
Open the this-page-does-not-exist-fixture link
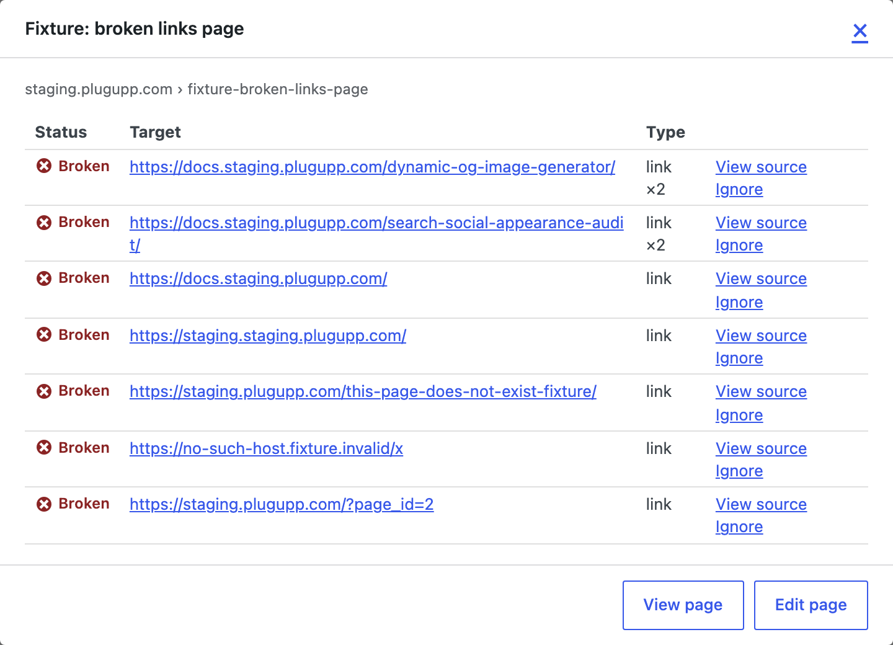pos(363,391)
